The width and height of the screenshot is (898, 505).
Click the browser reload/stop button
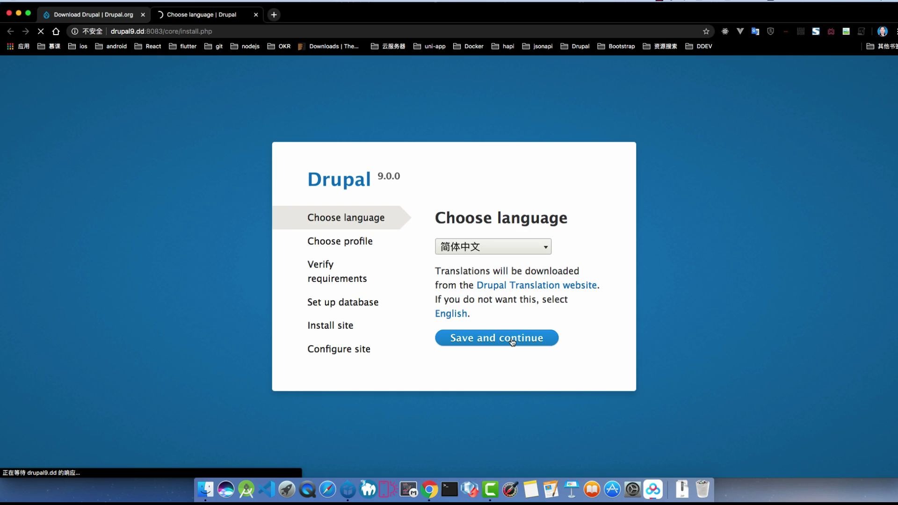point(40,31)
